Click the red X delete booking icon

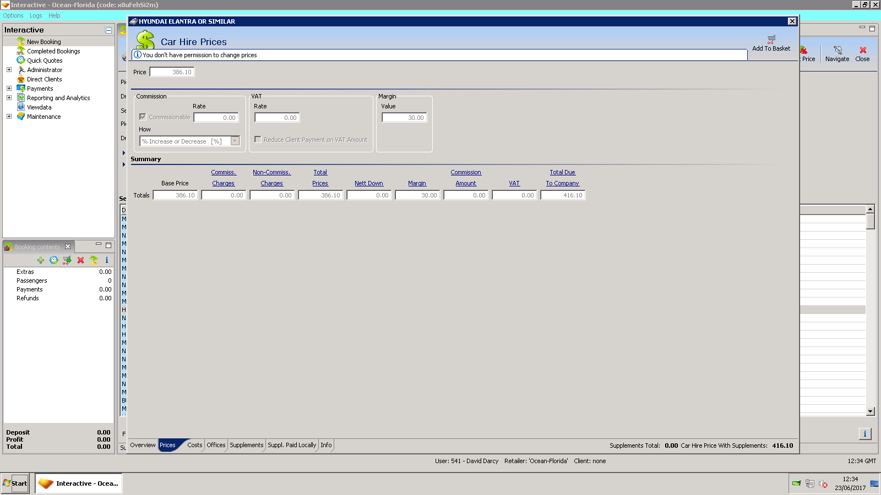click(80, 260)
